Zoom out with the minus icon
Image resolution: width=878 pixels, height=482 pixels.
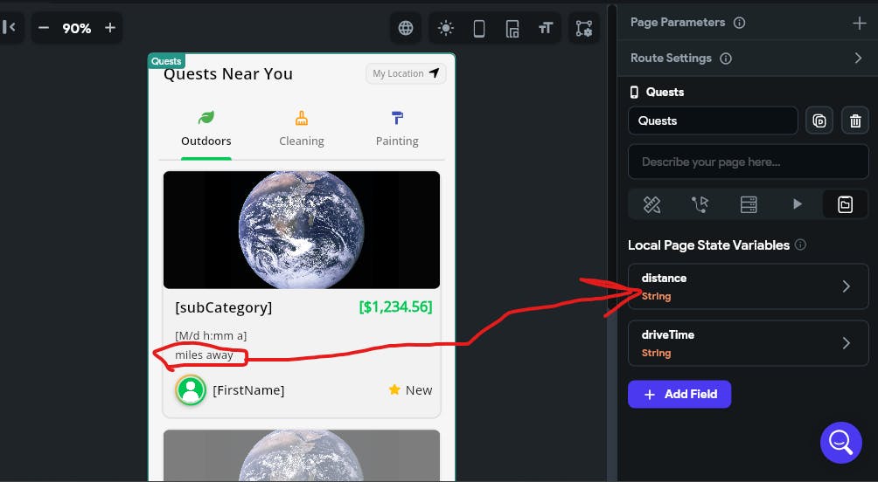tap(44, 28)
